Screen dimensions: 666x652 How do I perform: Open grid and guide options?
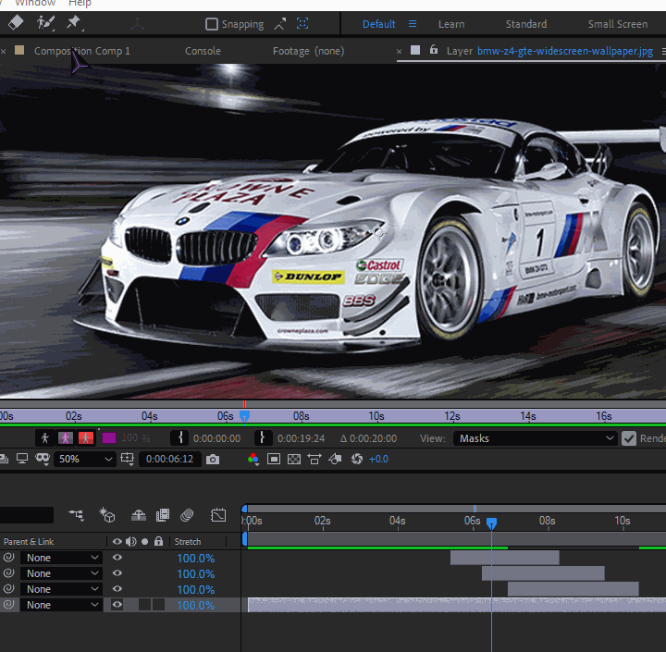click(127, 459)
